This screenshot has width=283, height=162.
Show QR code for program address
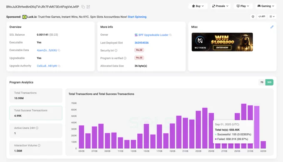(88, 7)
